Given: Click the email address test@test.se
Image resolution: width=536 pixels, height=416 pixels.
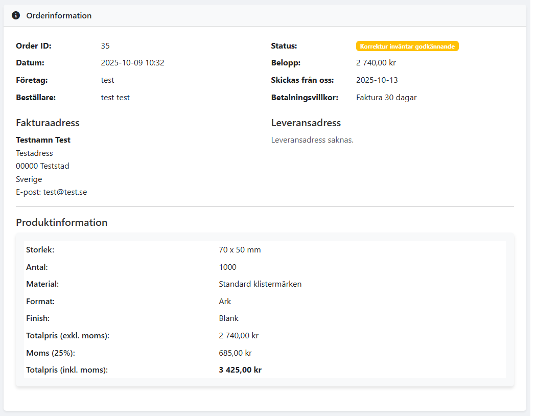Looking at the screenshot, I should click(x=65, y=192).
